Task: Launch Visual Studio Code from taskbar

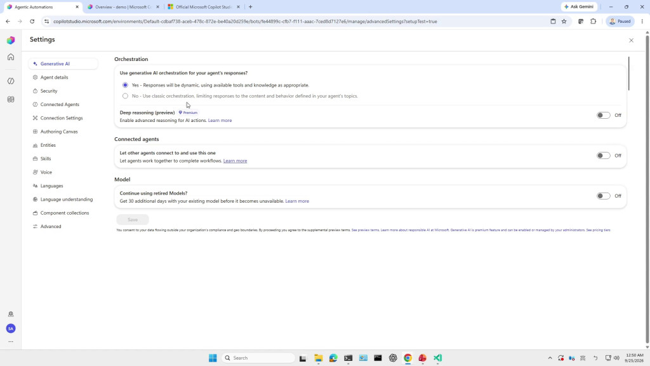Action: pos(438,358)
